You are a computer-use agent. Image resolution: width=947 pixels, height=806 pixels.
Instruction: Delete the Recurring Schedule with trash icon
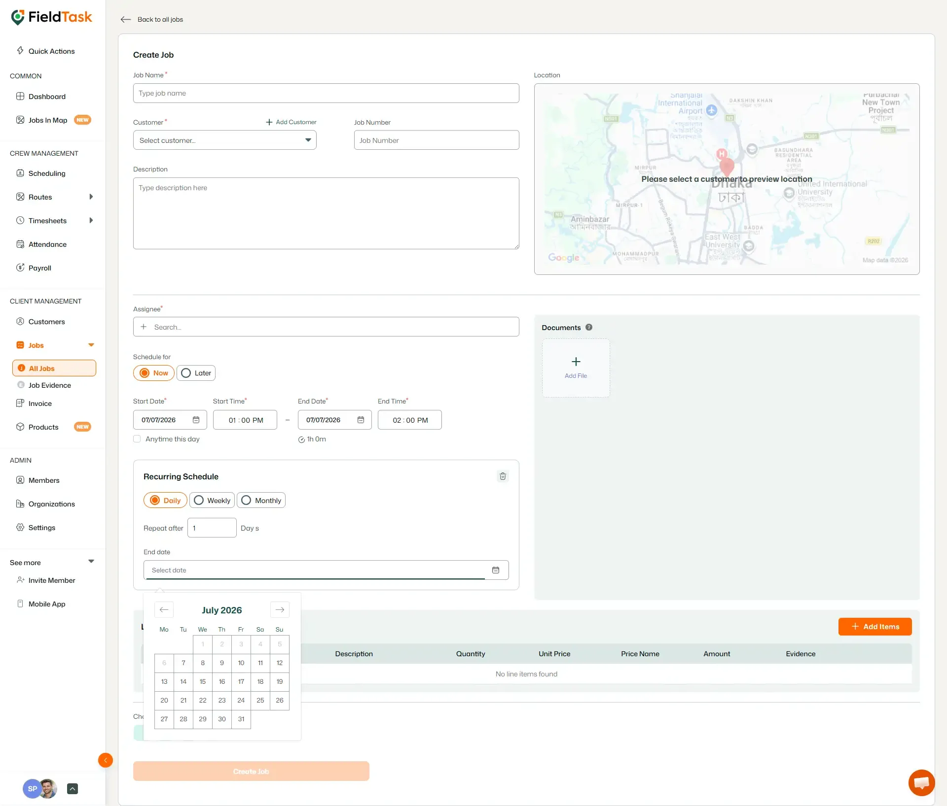coord(503,476)
